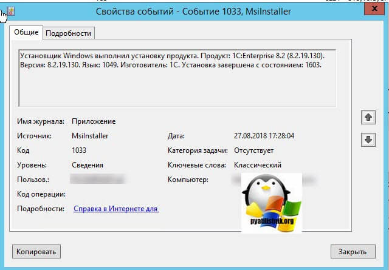Screen dimensions: 389x270
Task: Close the event properties window
Action: [374, 9]
